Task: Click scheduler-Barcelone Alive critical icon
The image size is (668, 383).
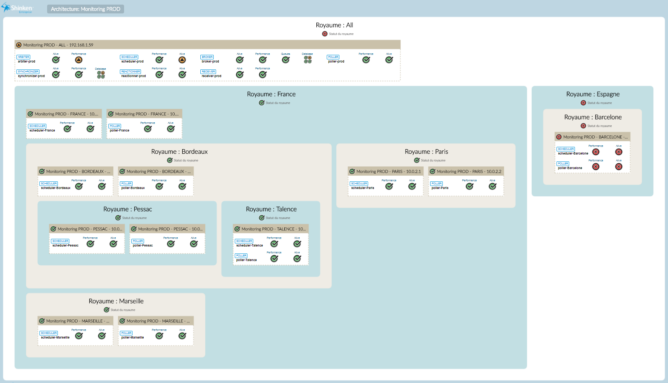Action: click(619, 152)
